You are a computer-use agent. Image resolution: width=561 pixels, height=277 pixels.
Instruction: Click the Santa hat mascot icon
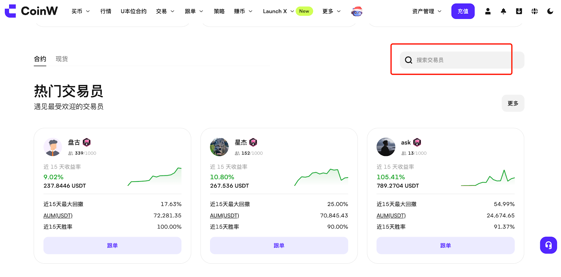click(357, 12)
